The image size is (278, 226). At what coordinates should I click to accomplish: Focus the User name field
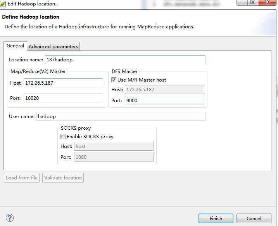click(121, 116)
